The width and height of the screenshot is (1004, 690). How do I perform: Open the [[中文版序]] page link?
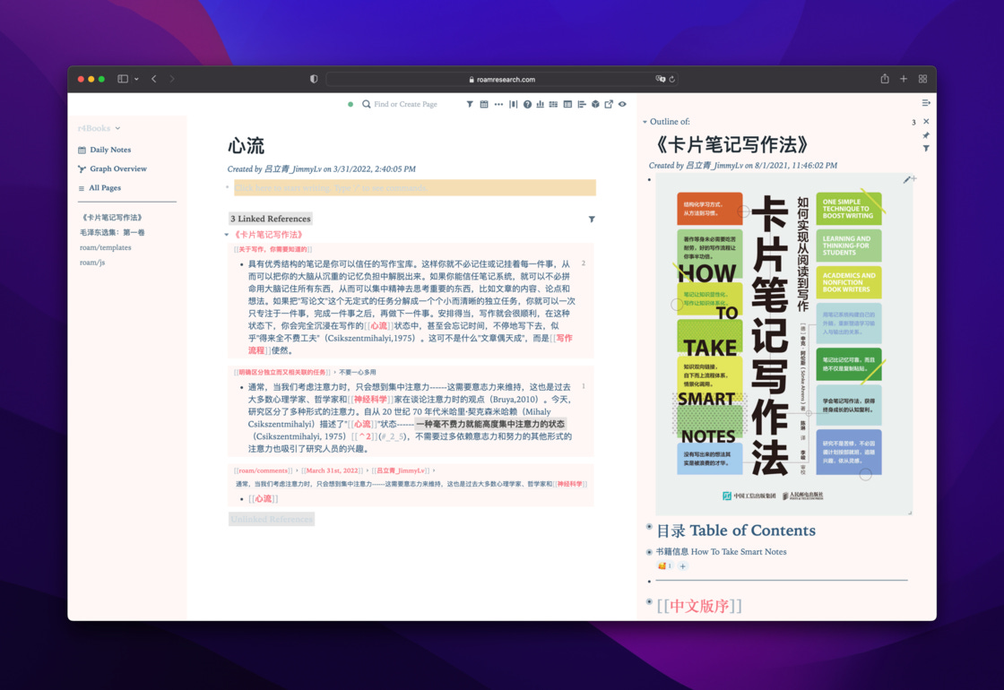click(x=699, y=606)
